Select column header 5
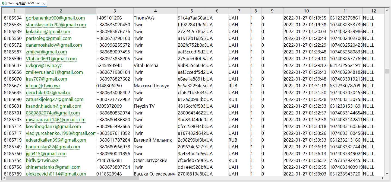This screenshot has width=391, height=182. (x=192, y=11)
